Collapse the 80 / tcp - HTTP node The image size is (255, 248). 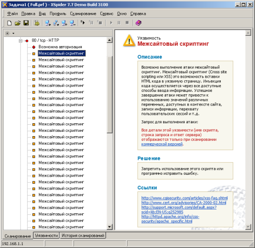click(20, 40)
